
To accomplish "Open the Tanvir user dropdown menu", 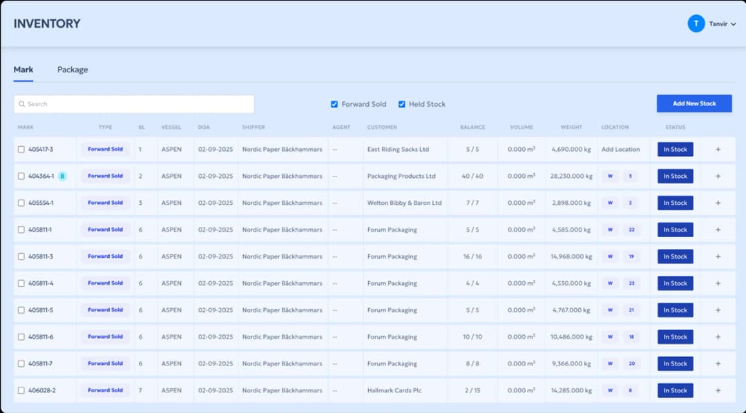I will (x=723, y=24).
